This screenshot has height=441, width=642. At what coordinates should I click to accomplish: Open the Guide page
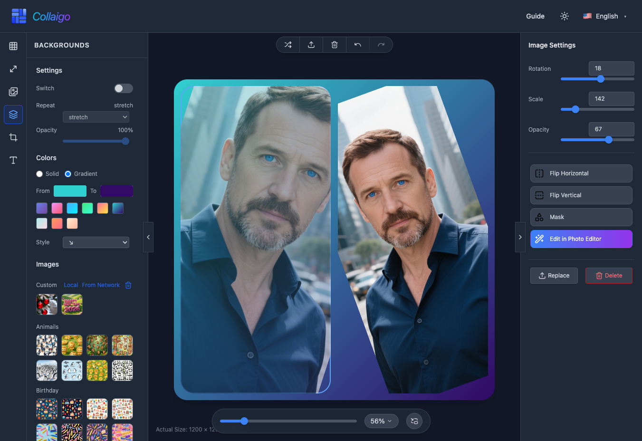pos(535,16)
